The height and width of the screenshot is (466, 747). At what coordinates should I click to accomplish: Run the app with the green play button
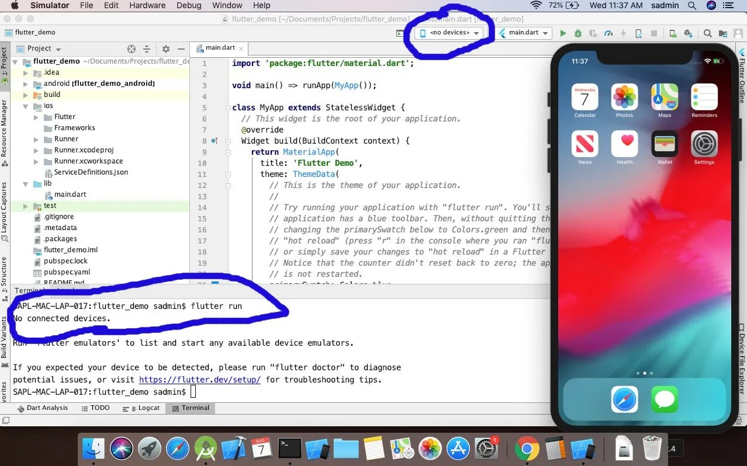pyautogui.click(x=563, y=33)
